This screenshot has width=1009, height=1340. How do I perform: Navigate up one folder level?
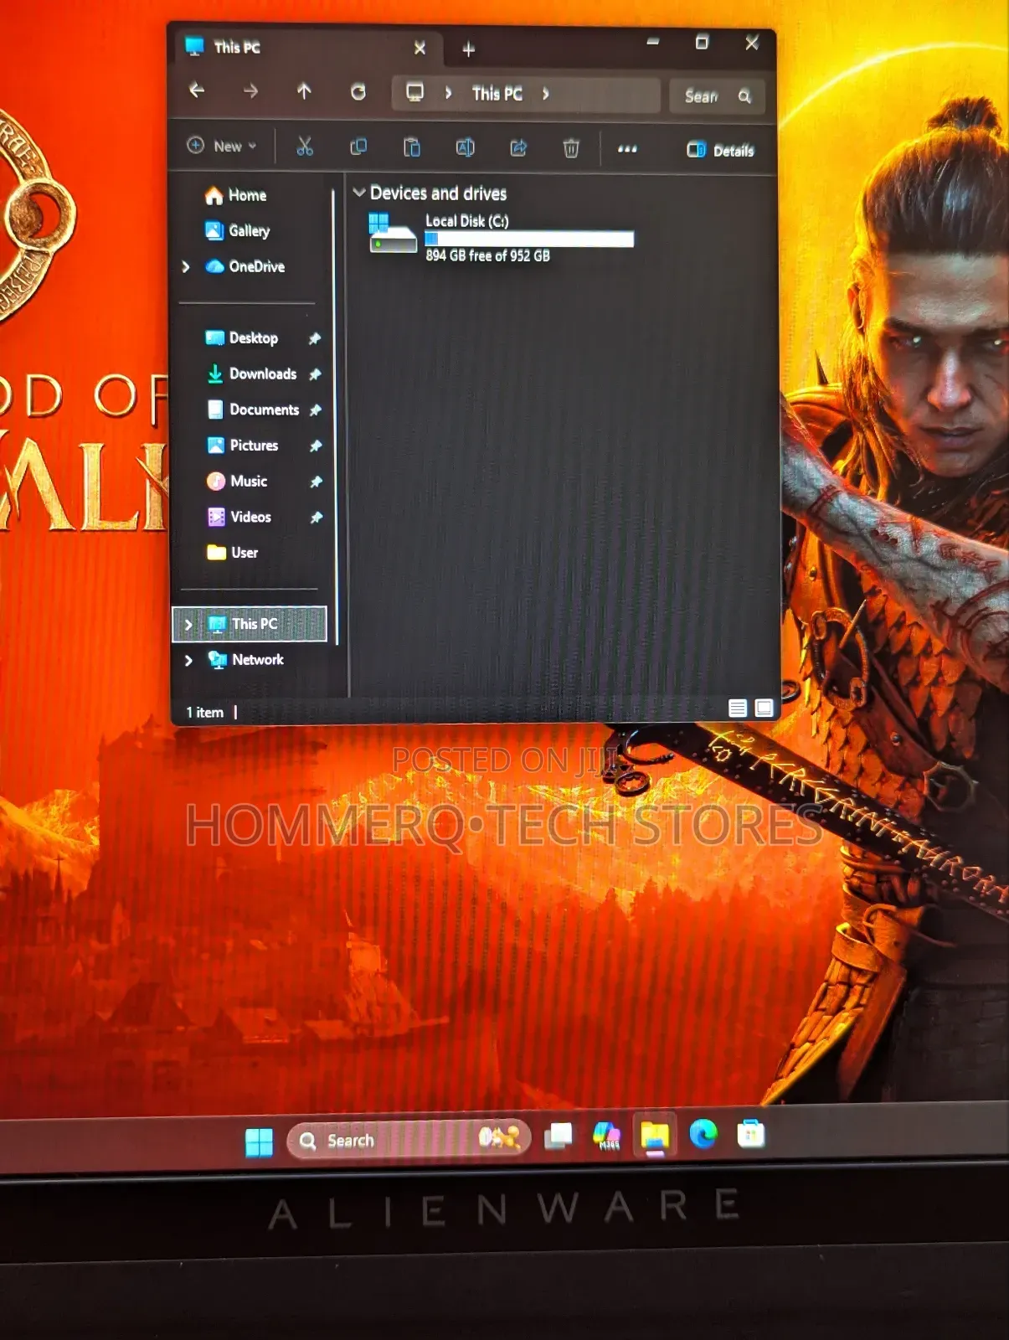click(304, 91)
